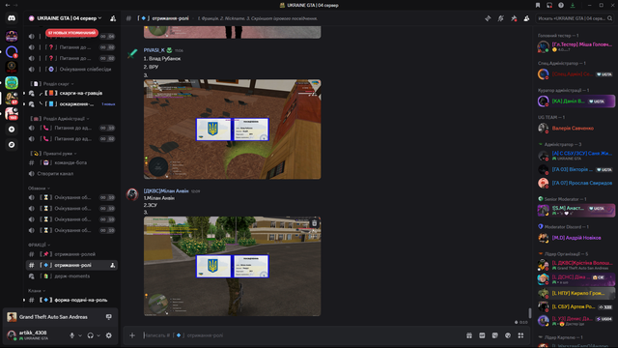The height and width of the screenshot is (348, 618).
Task: Collapse the Обзвони category
Action: coord(39,188)
